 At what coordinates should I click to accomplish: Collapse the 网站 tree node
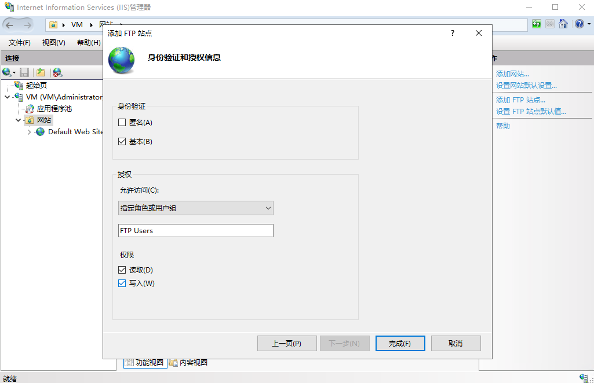pyautogui.click(x=19, y=120)
